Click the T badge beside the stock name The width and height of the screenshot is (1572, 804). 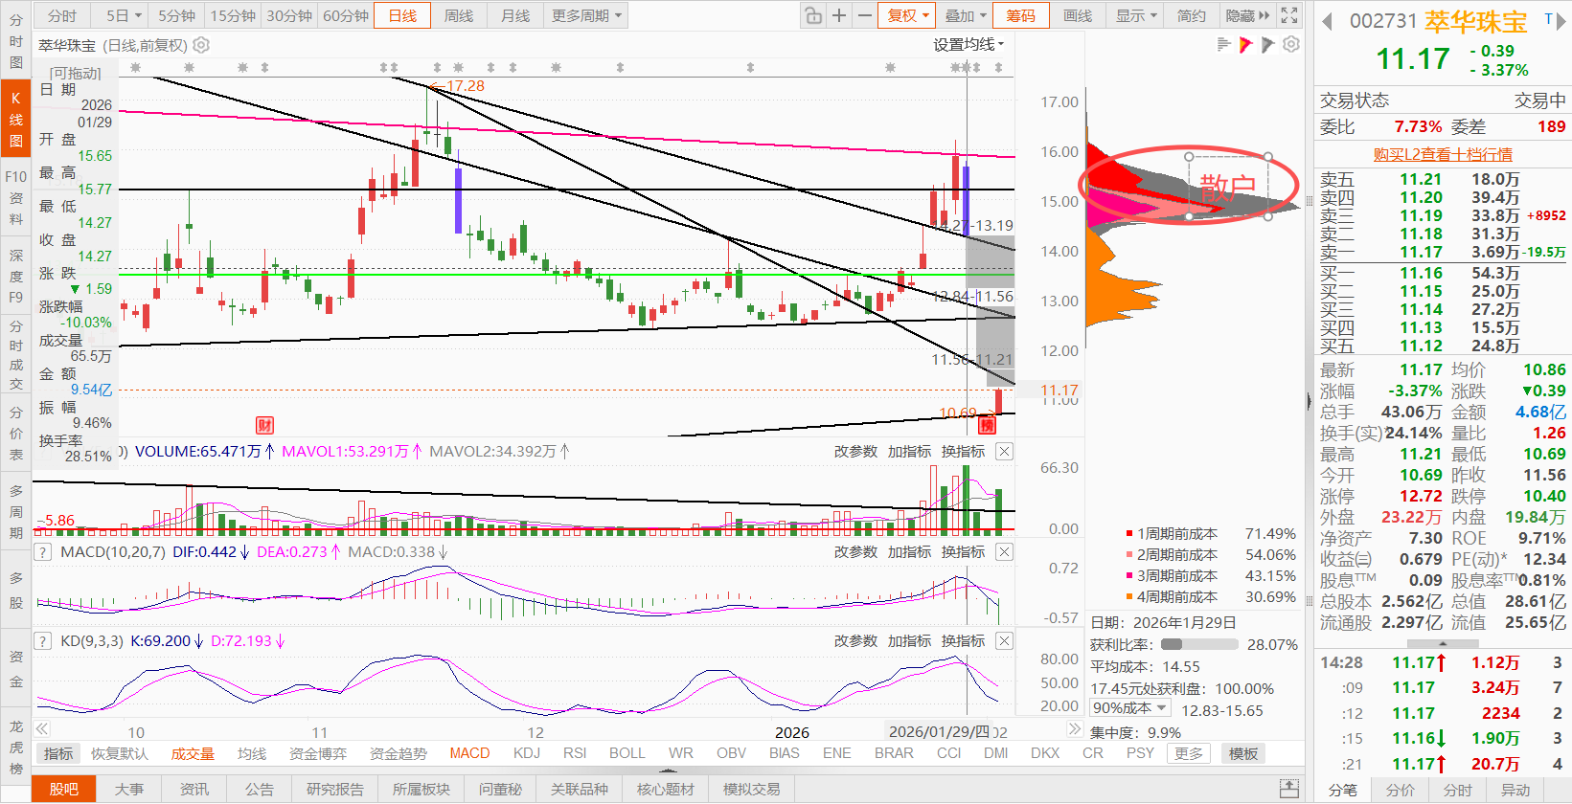pyautogui.click(x=1548, y=19)
